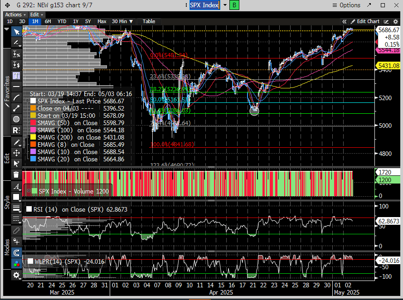403x300 pixels.
Task: Open the line thickness style tool
Action: pyautogui.click(x=16, y=208)
